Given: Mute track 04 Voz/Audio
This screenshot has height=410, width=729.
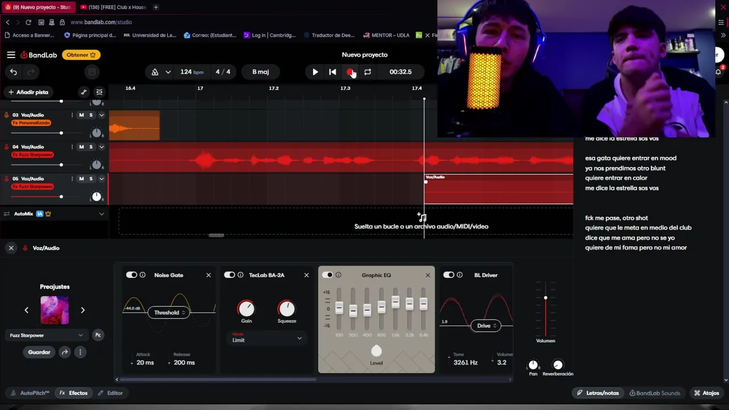Looking at the screenshot, I should 81,147.
